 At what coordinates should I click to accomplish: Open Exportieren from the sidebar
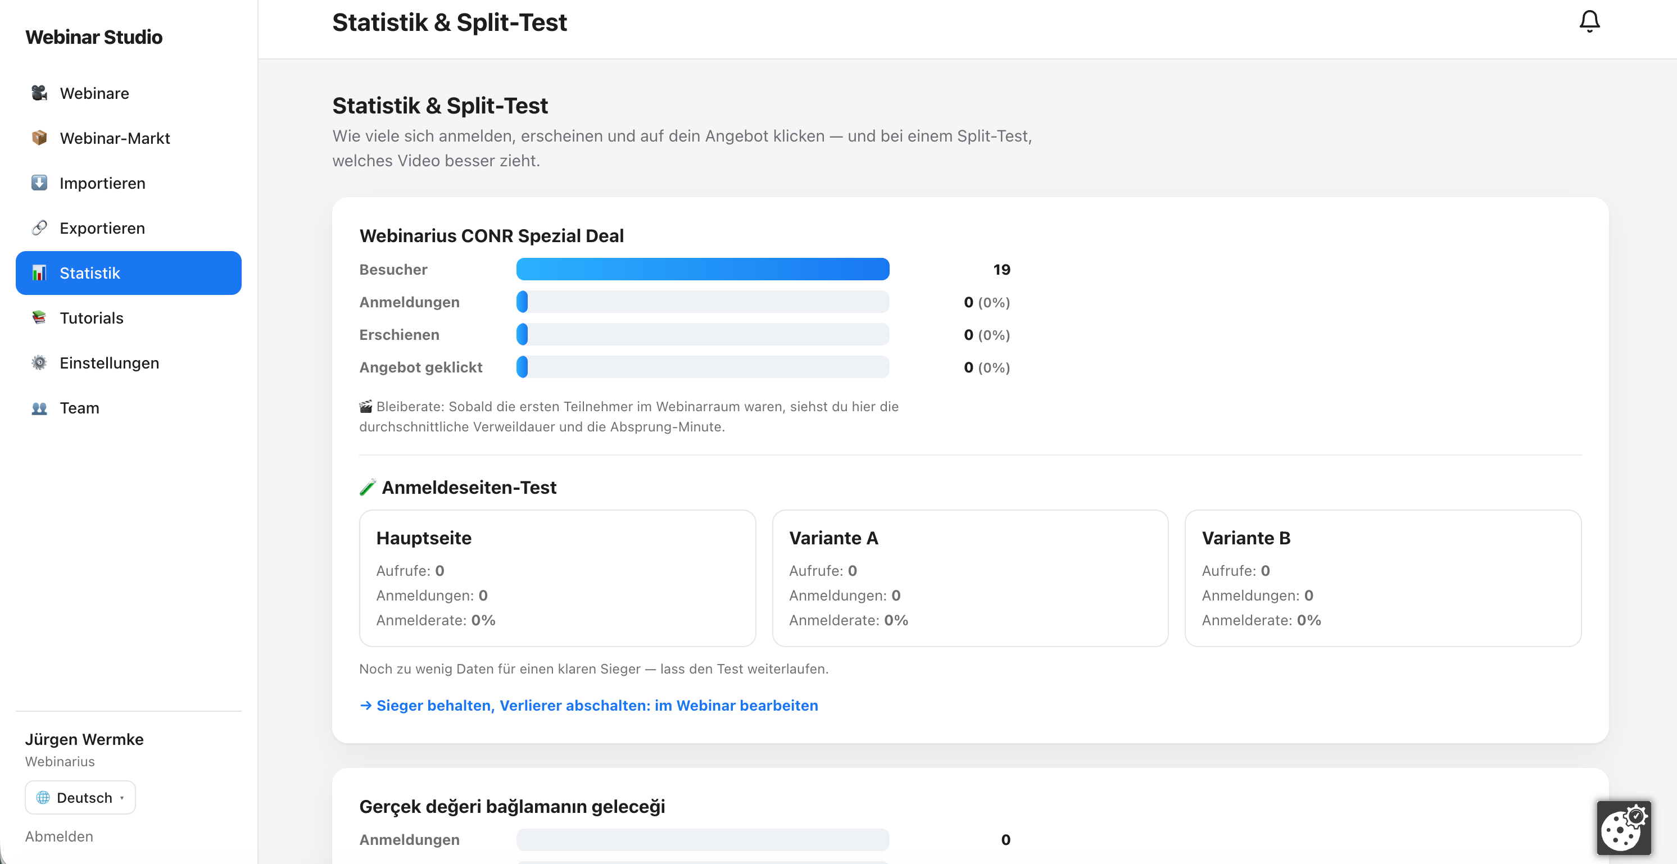128,228
